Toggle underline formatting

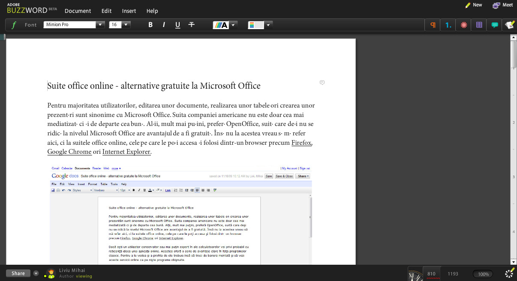(x=177, y=25)
